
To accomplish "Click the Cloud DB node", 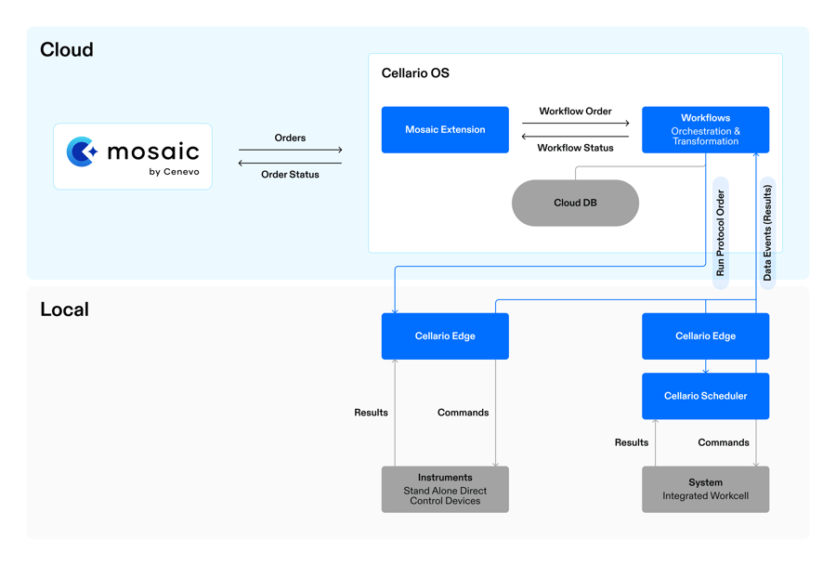I will click(x=575, y=203).
